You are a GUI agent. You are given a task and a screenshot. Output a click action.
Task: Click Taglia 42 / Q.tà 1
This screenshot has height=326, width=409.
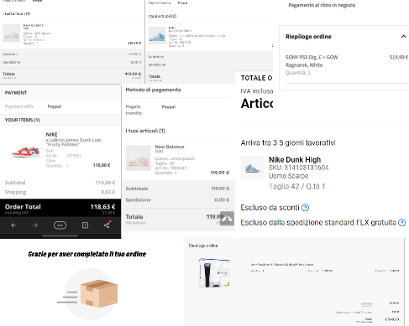tap(297, 186)
